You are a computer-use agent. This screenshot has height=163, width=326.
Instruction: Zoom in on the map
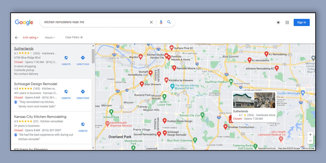pos(310,134)
